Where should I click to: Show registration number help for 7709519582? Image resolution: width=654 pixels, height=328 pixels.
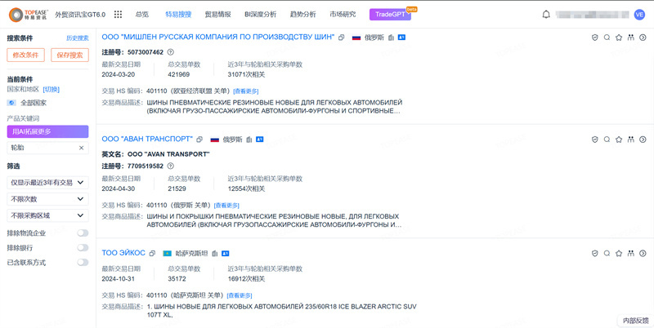[x=170, y=166]
